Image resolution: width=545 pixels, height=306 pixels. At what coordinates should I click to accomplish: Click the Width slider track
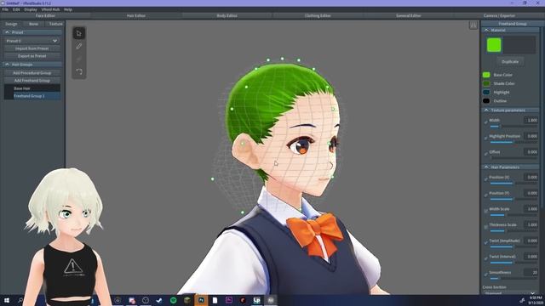point(513,127)
